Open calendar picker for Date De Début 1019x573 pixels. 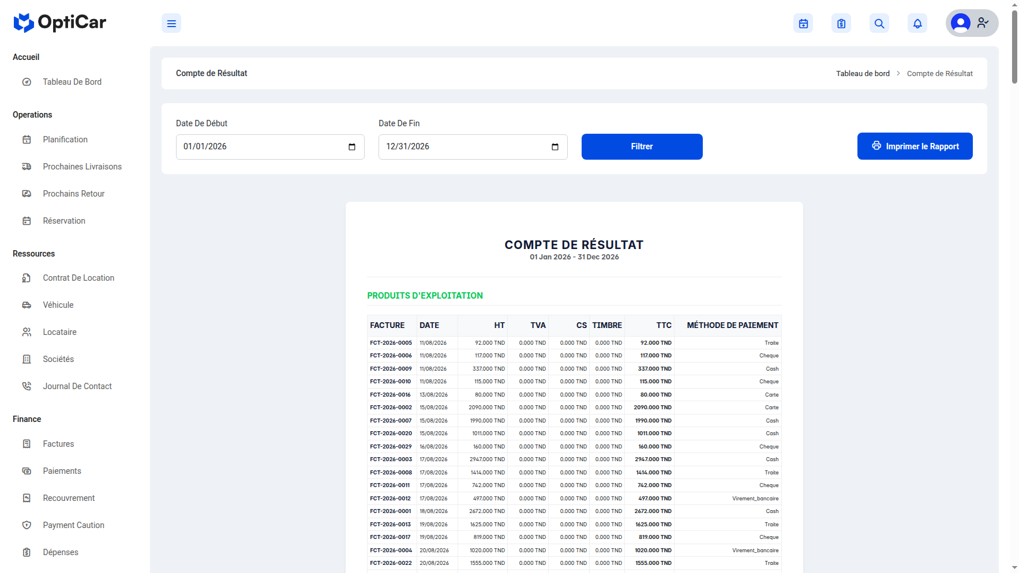coord(352,147)
